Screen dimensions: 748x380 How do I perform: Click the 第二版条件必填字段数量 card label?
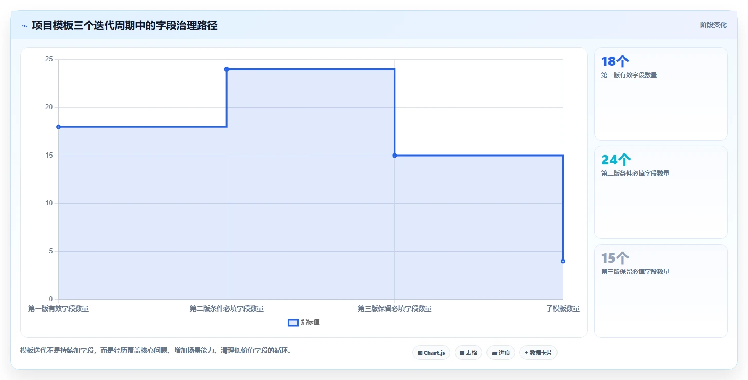coord(635,174)
